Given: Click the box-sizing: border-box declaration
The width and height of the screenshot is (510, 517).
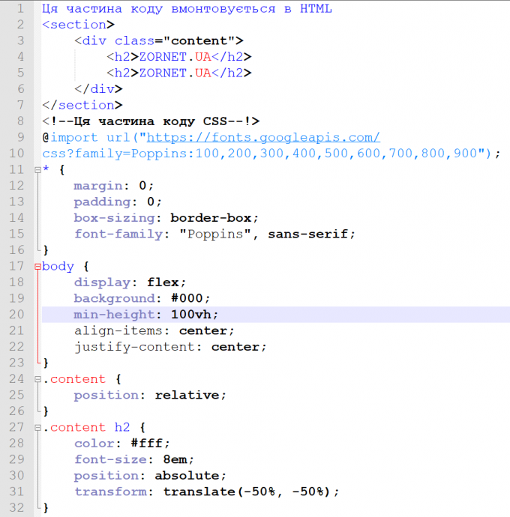Looking at the screenshot, I should point(166,218).
